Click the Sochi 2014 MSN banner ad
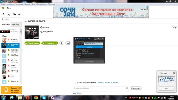Image resolution: width=178 pixels, height=100 pixels. (101, 12)
